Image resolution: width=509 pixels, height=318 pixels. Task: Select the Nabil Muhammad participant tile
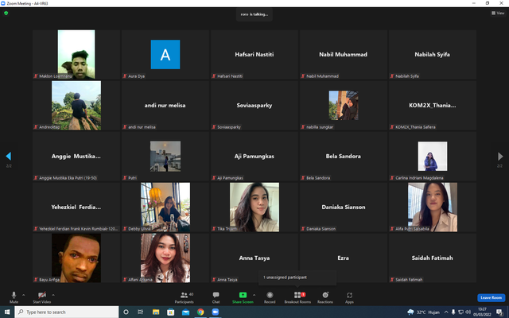[343, 55]
